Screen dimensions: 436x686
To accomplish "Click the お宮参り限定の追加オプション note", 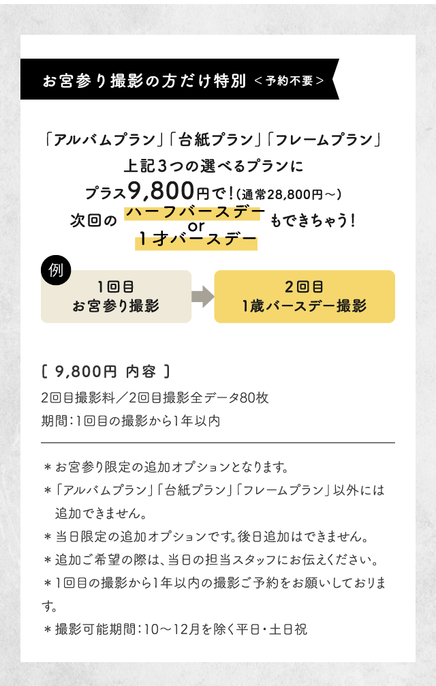I will pos(166,467).
